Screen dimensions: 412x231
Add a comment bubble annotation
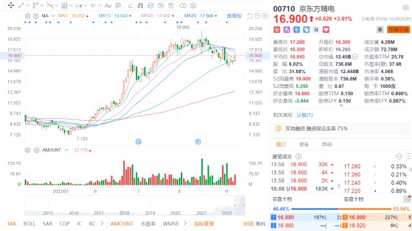pos(118,6)
